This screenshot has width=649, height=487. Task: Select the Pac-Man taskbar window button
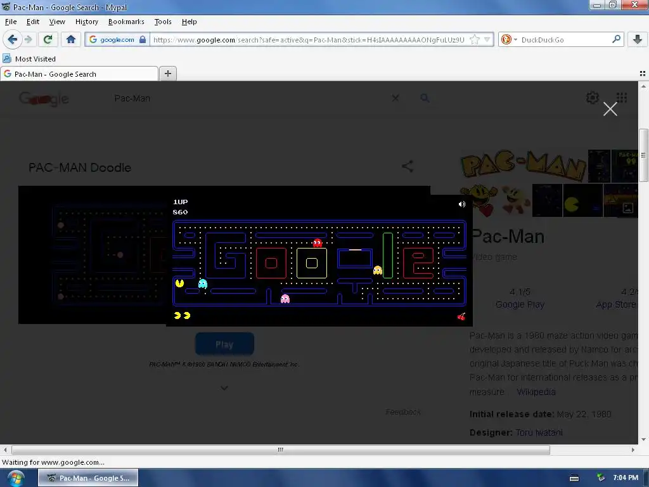[x=88, y=478]
